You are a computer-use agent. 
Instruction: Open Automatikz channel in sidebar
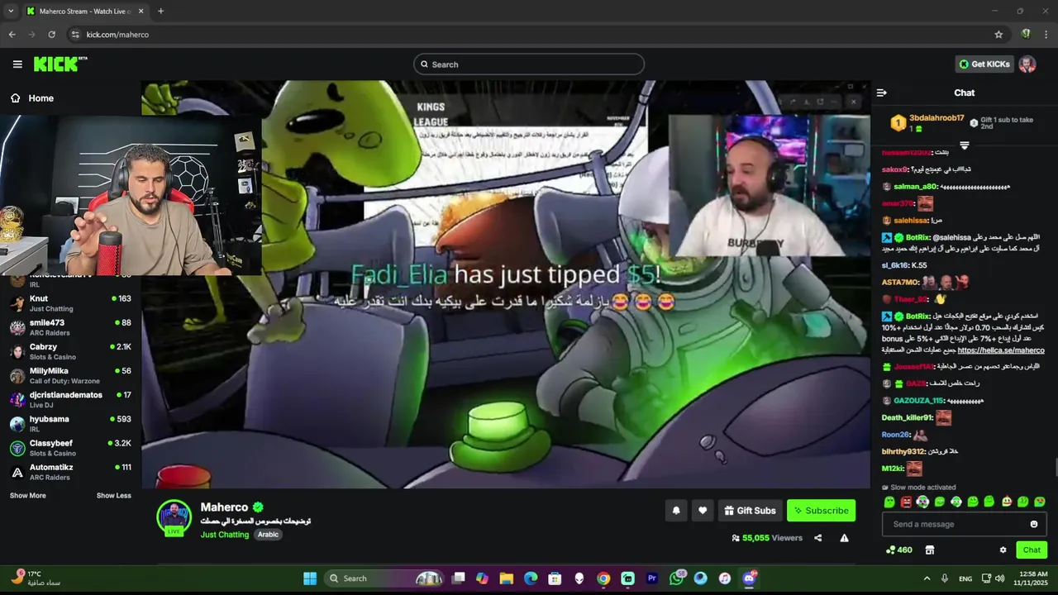click(x=70, y=472)
